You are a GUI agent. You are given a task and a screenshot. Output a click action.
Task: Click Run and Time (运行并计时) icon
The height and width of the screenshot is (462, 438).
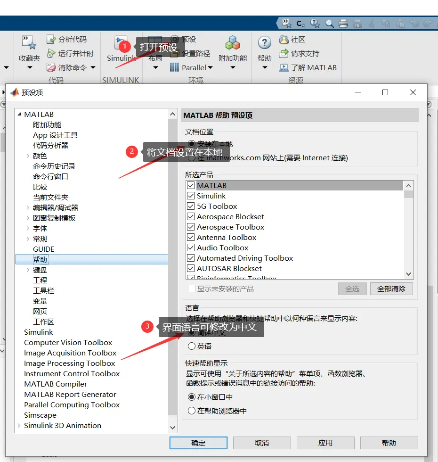51,53
